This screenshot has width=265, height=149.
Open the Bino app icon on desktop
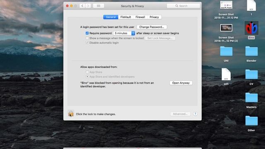pos(251,28)
